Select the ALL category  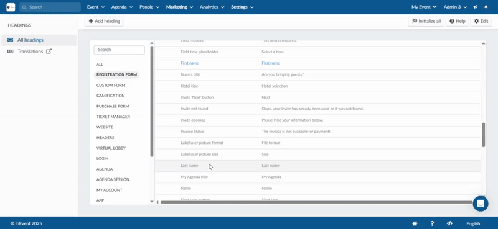pos(100,65)
